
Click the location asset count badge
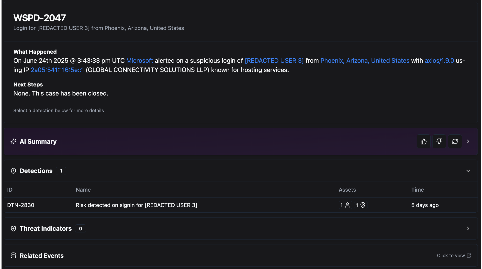point(360,205)
